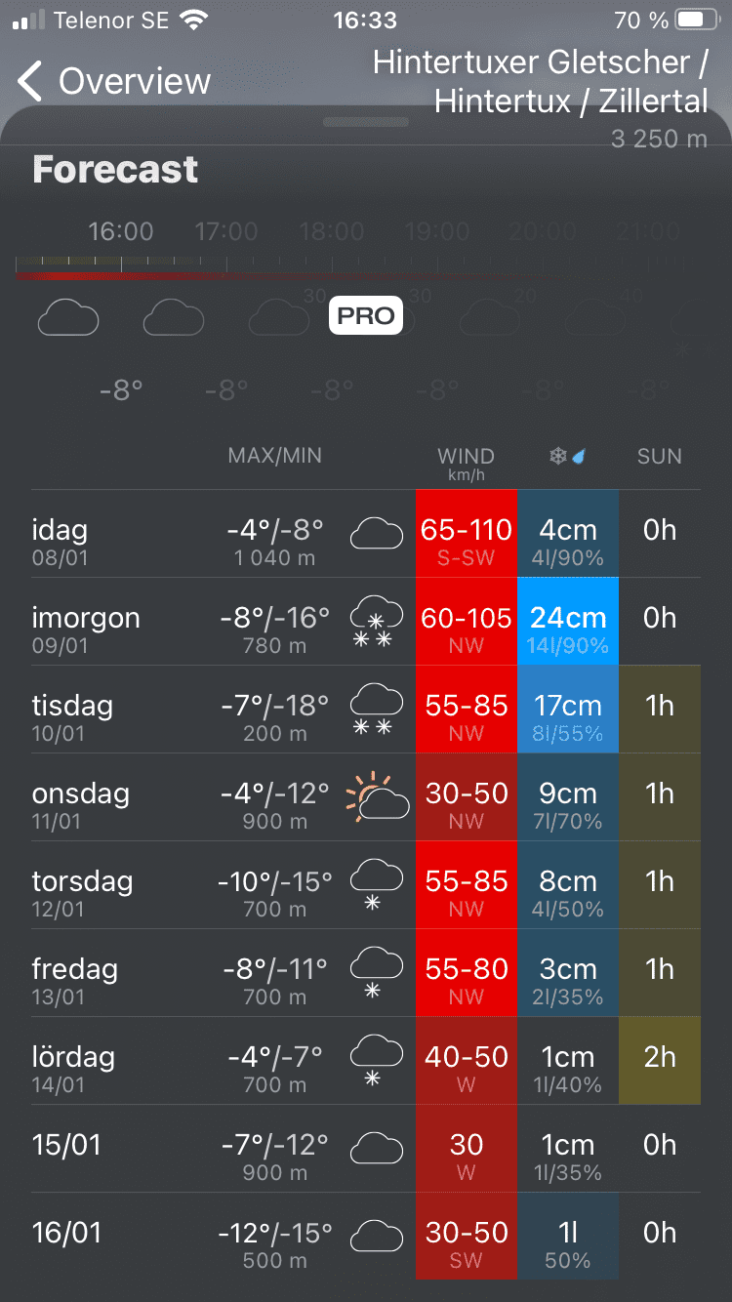
Task: Tap the sun-and-cloud icon for onsdag
Action: click(x=377, y=797)
